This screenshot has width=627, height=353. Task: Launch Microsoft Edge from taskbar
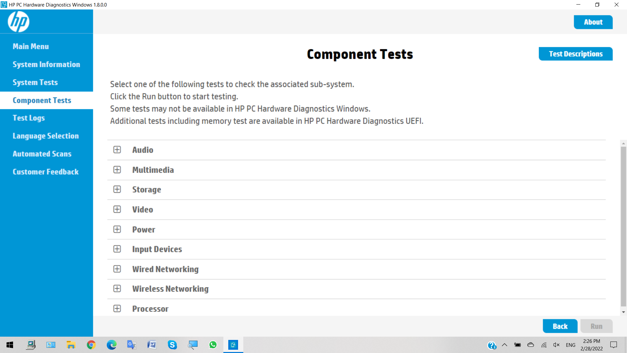[111, 345]
